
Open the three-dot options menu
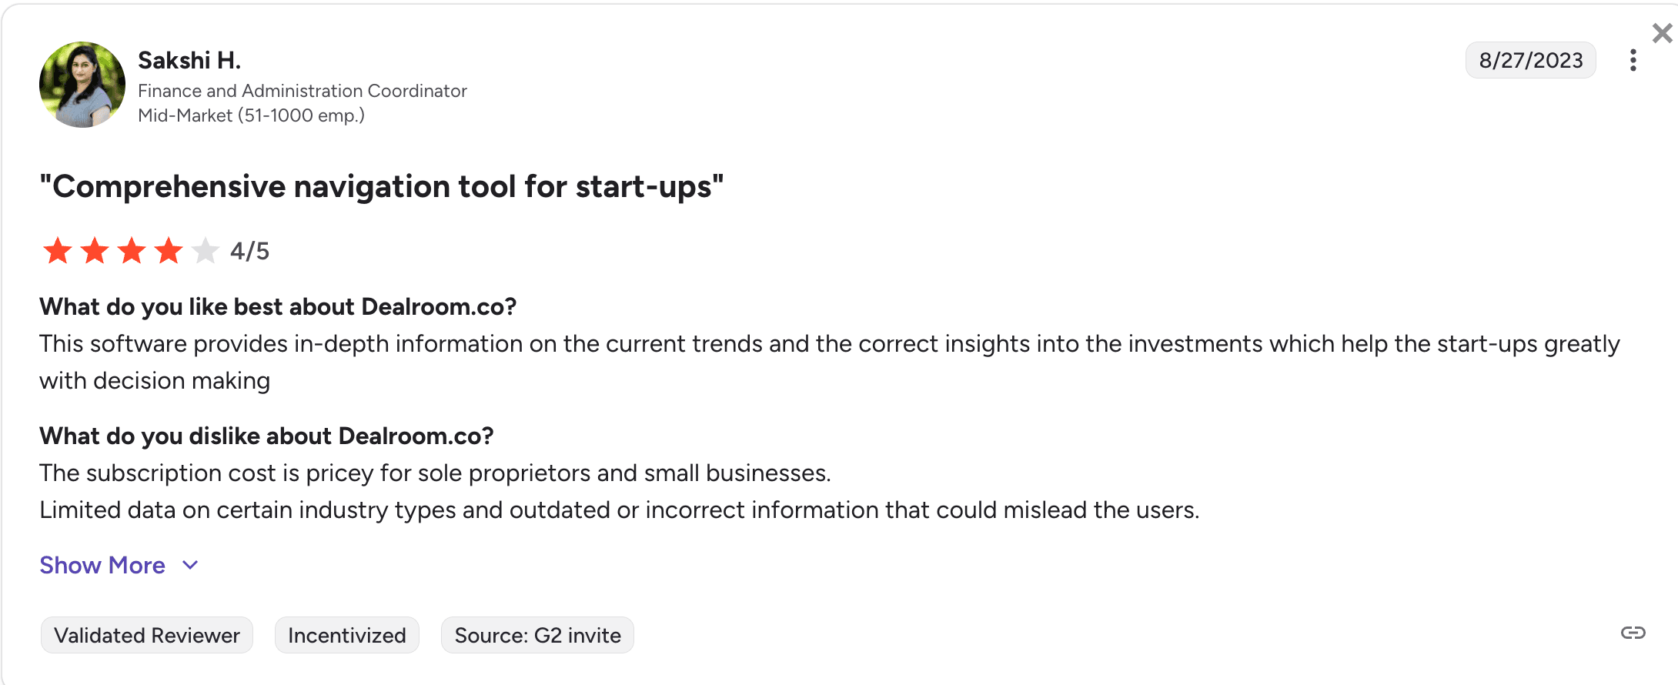click(1633, 60)
